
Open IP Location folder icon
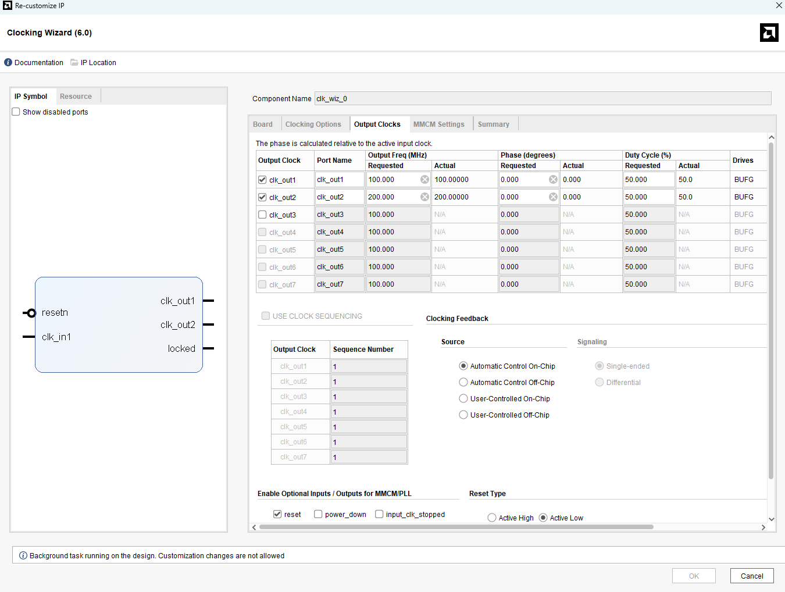[x=74, y=63]
